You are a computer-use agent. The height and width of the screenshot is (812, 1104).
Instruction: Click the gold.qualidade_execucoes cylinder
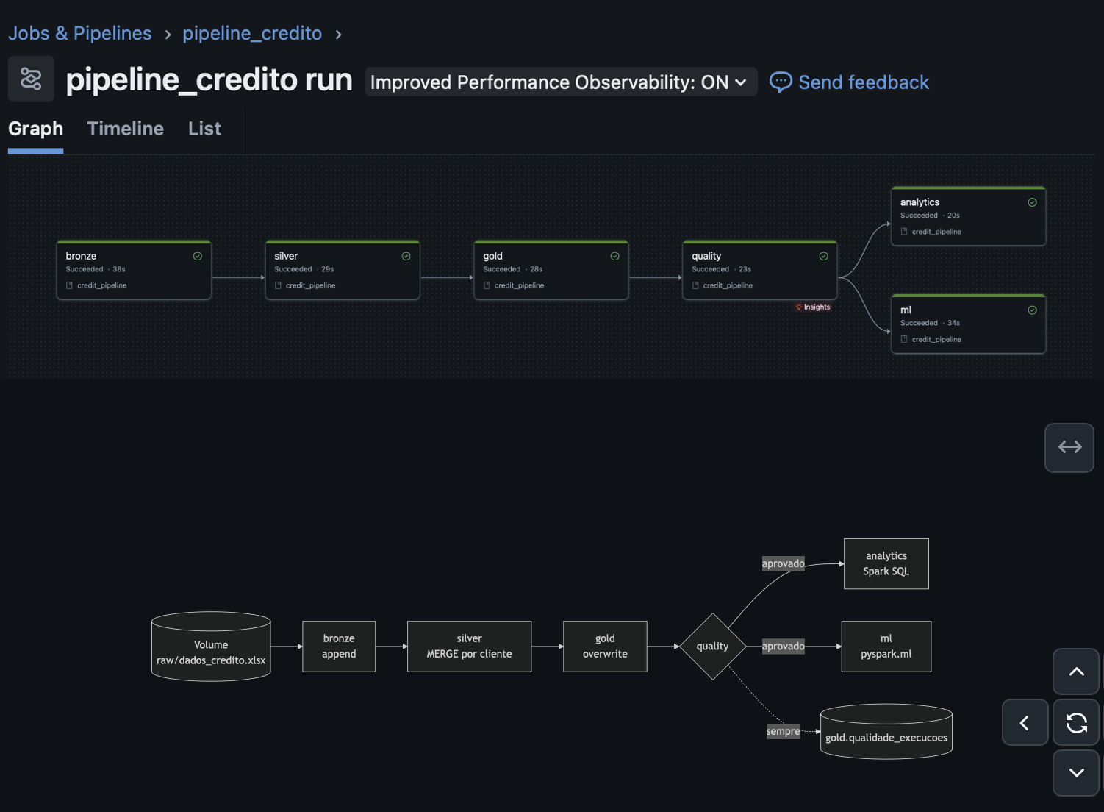point(886,731)
